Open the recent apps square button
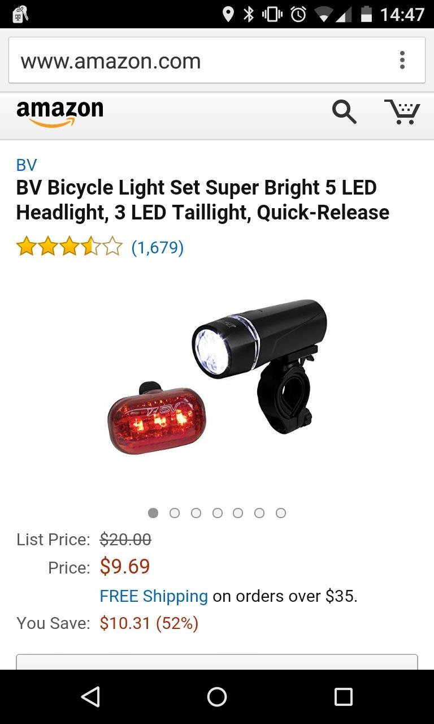 pyautogui.click(x=344, y=697)
